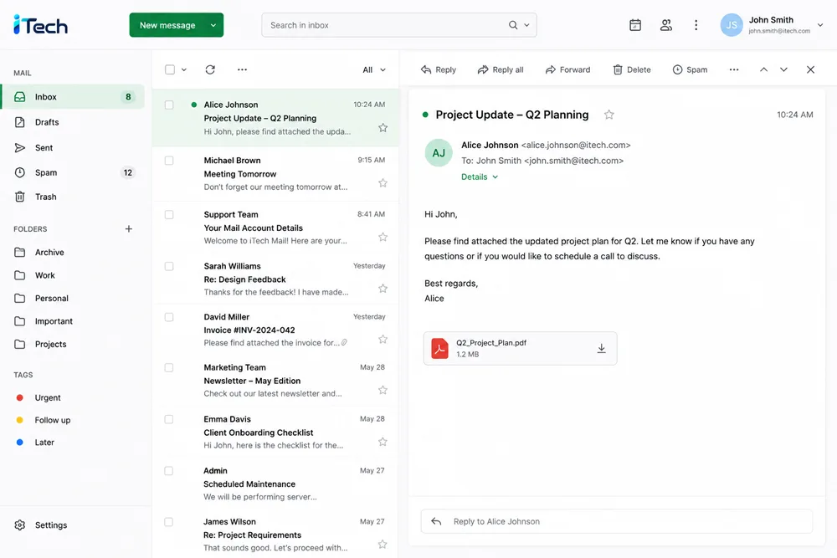
Task: Check the Admin Scheduled Maintenance checkbox
Action: tap(169, 470)
